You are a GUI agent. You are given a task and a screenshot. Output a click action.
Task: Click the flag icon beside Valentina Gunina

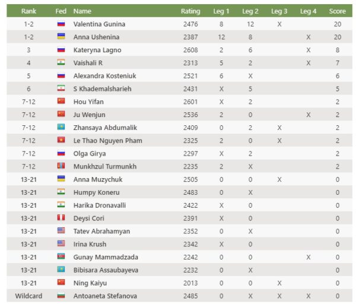click(61, 24)
